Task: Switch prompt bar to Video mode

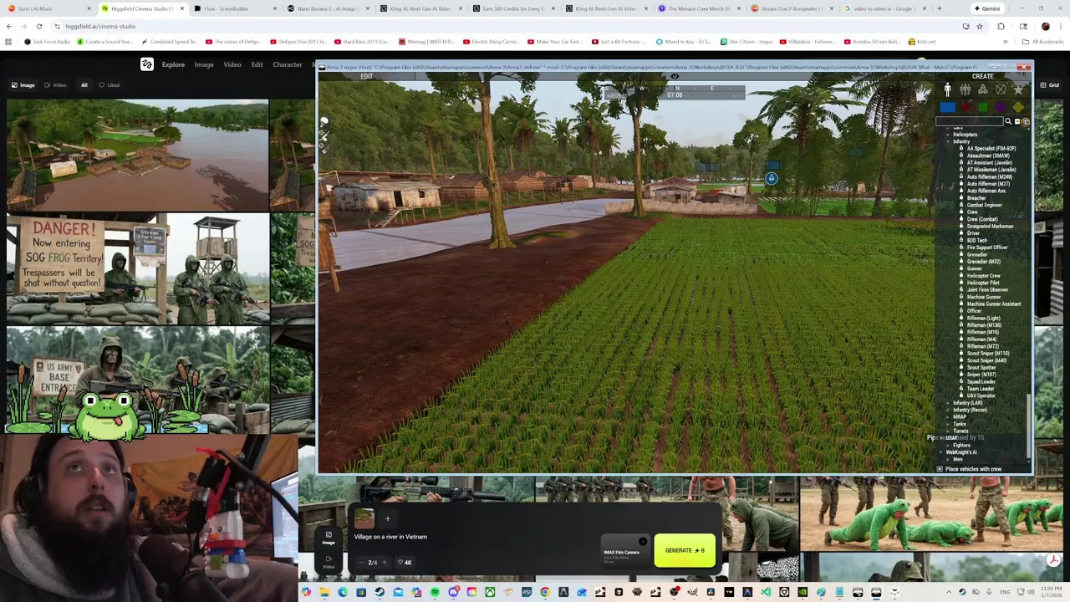Action: 329,562
